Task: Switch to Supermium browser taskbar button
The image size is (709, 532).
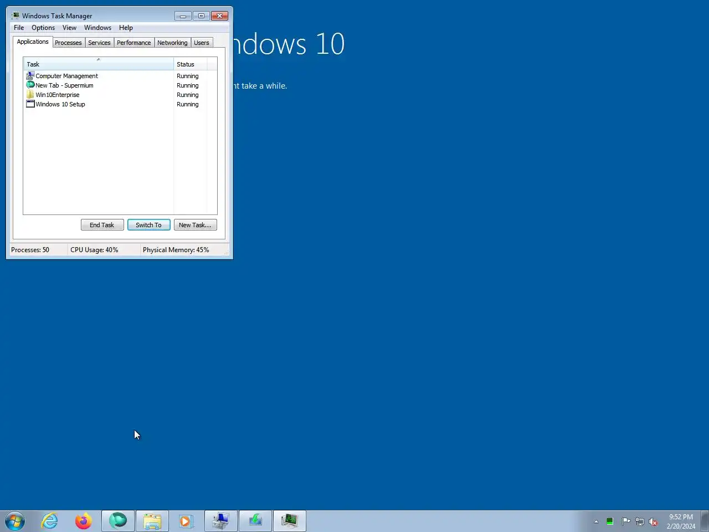Action: (118, 521)
